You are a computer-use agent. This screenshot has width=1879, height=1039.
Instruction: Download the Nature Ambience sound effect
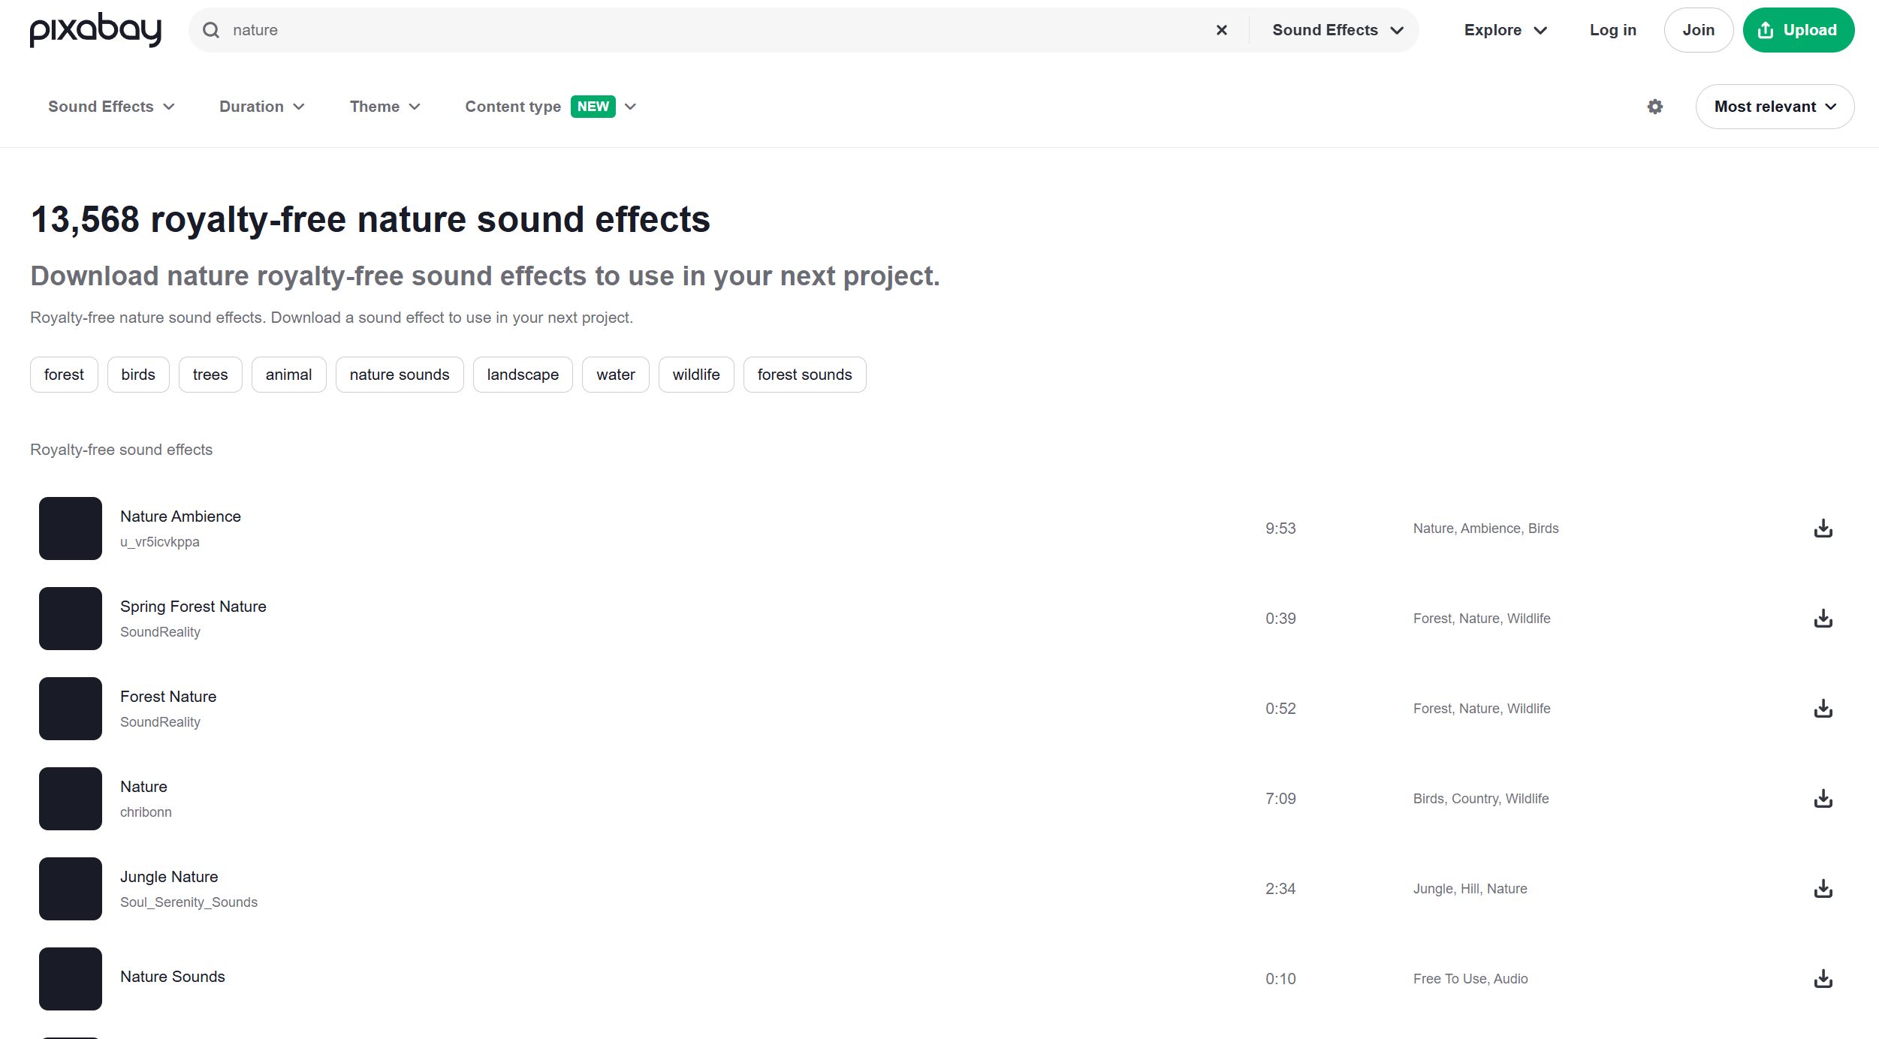[x=1823, y=529]
